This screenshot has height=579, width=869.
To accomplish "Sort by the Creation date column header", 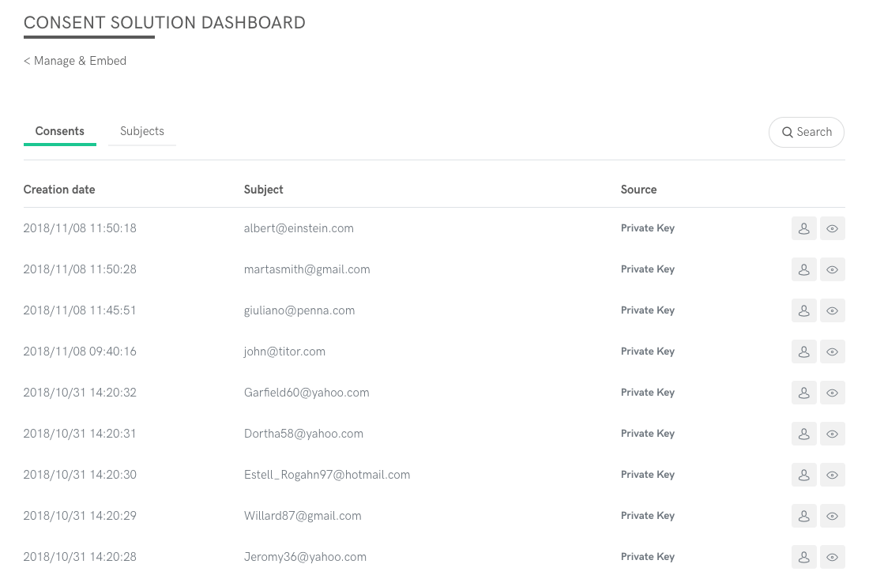I will [x=59, y=190].
